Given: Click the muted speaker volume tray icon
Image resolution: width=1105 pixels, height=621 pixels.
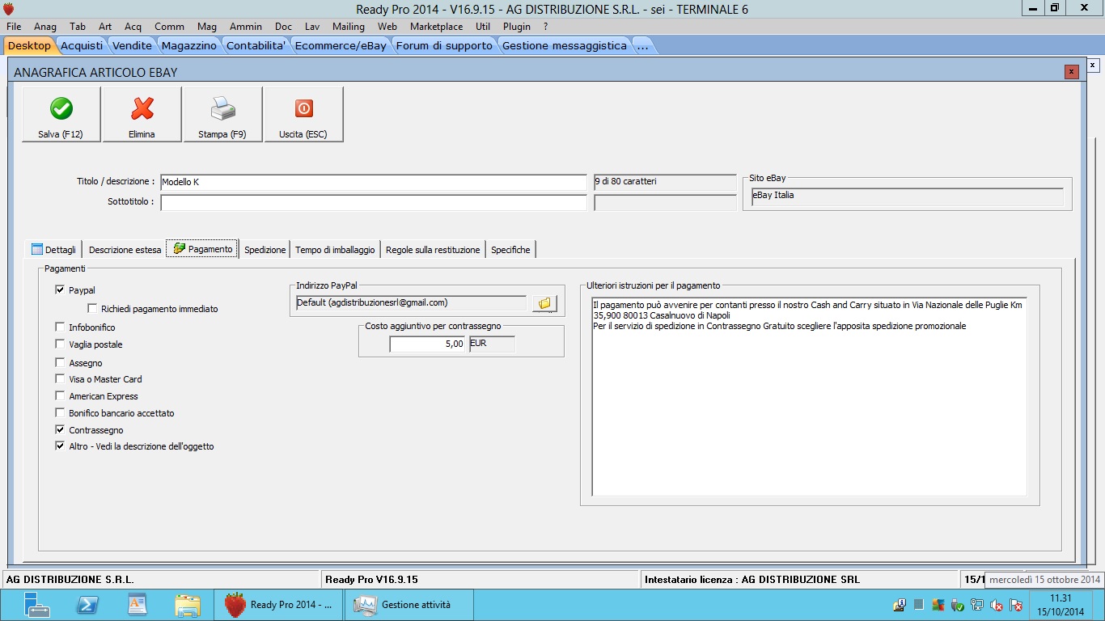Looking at the screenshot, I should click(x=997, y=605).
